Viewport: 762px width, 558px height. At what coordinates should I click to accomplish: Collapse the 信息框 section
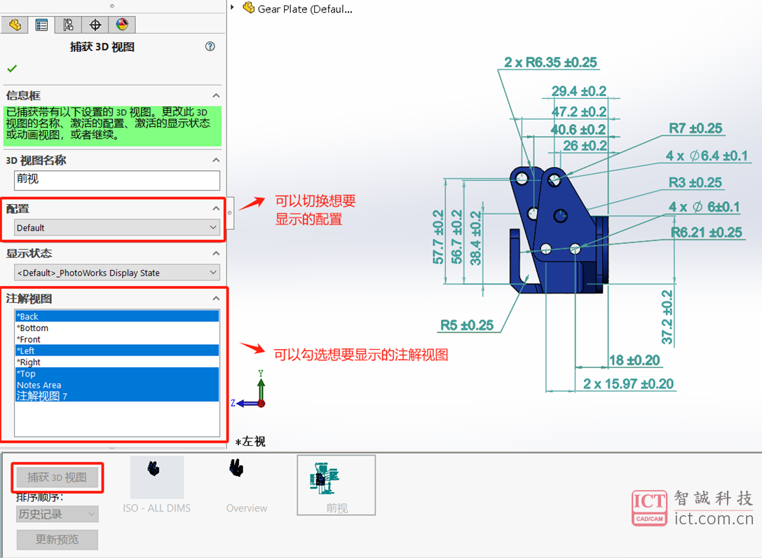point(216,95)
